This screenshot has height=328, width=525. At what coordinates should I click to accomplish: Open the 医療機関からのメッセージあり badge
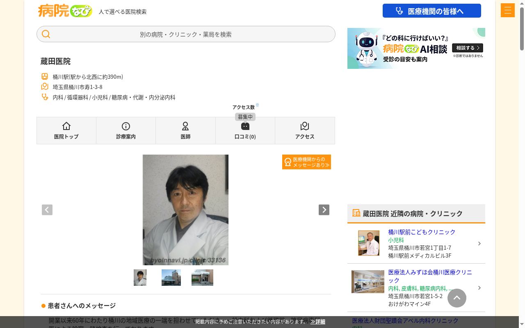point(306,162)
